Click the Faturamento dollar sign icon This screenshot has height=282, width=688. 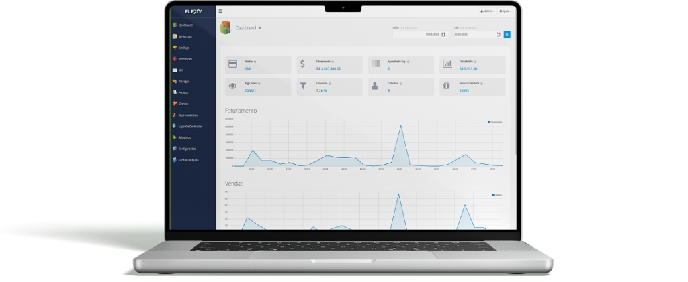click(303, 64)
